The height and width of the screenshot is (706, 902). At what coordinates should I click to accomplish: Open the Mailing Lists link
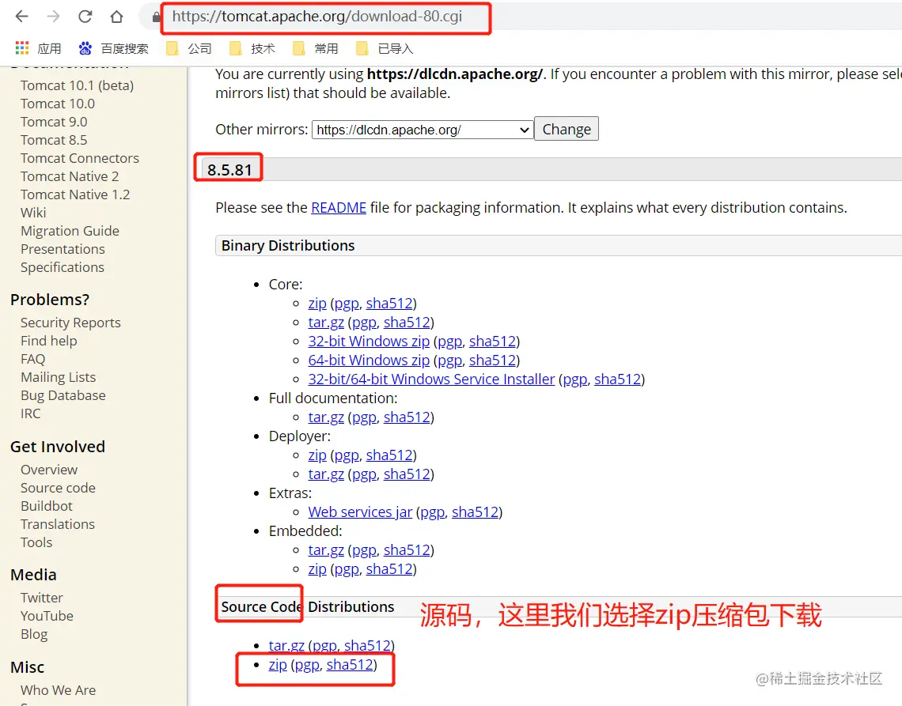(58, 378)
